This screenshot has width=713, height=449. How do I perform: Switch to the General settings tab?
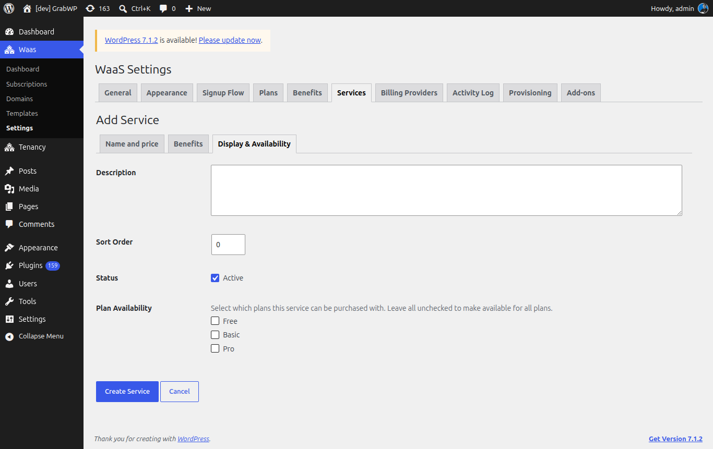[118, 93]
